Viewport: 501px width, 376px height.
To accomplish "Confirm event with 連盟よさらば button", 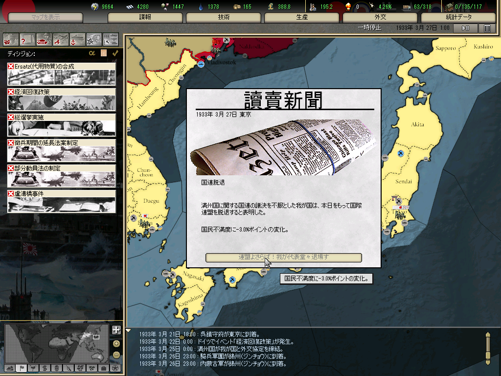I will point(283,258).
